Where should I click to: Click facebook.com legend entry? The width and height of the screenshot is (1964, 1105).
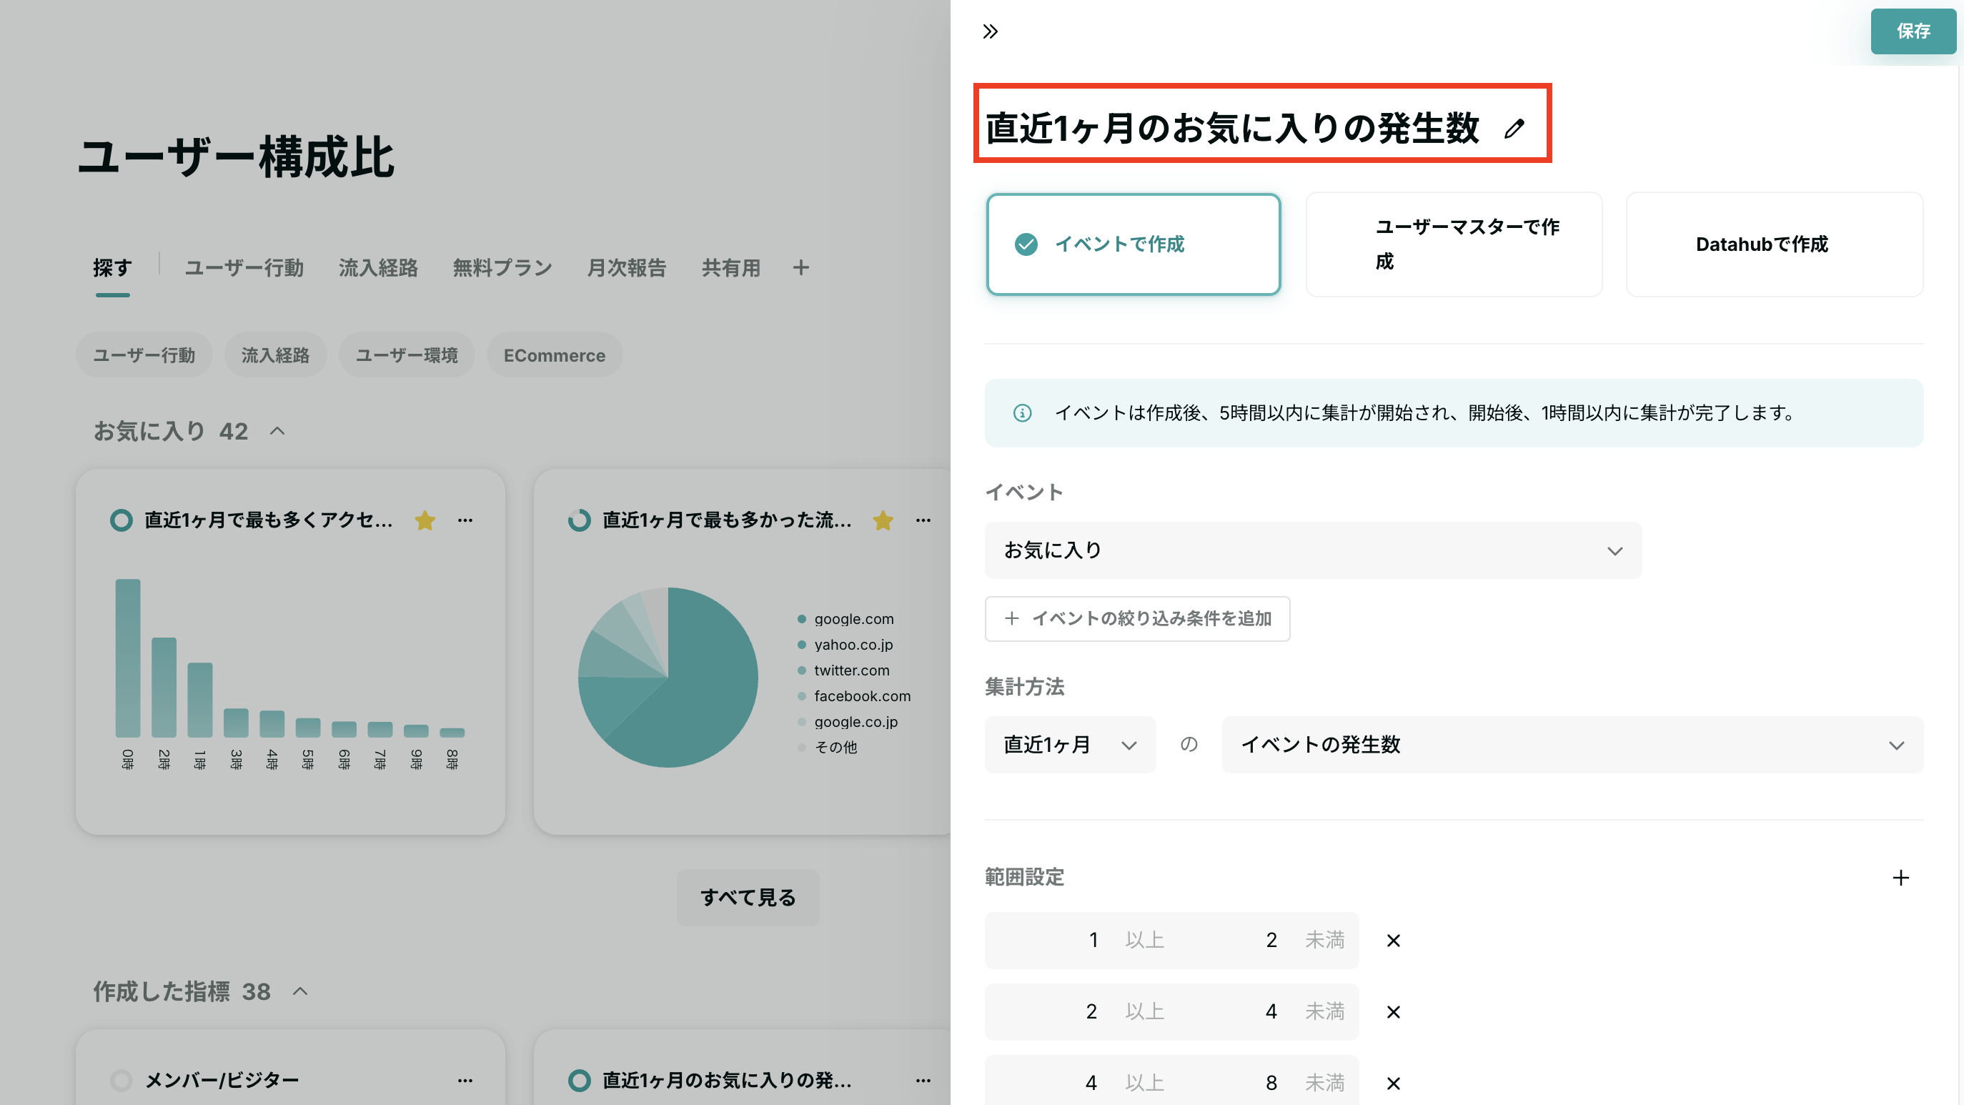854,695
